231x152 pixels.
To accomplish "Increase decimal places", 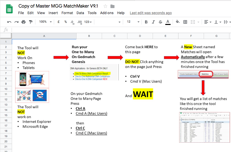I will point(80,22).
